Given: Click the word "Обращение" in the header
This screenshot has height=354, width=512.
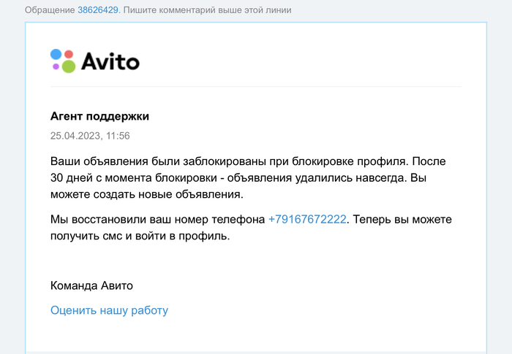Looking at the screenshot, I should point(50,10).
